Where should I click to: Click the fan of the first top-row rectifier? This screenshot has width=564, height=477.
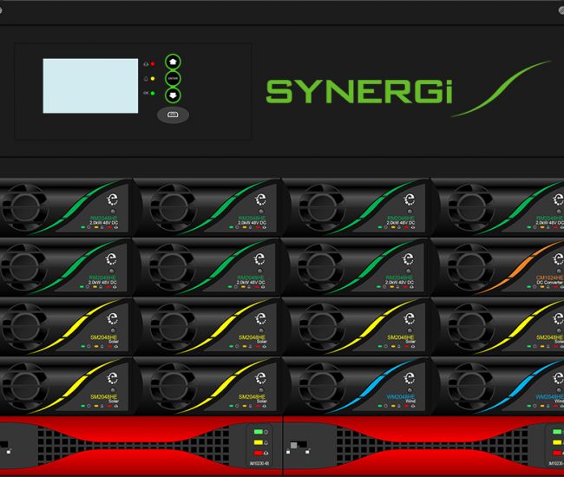pos(24,207)
